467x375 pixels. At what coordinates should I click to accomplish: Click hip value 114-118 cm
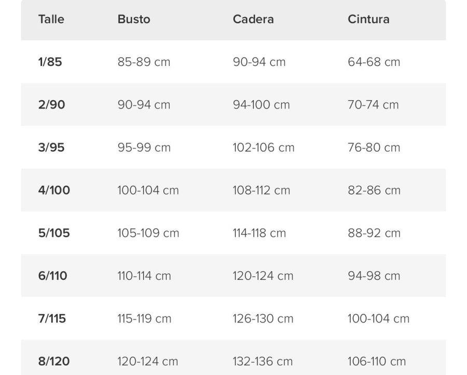pyautogui.click(x=259, y=233)
